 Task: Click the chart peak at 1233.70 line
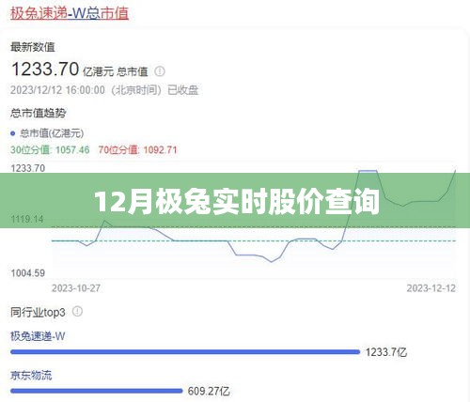click(368, 171)
